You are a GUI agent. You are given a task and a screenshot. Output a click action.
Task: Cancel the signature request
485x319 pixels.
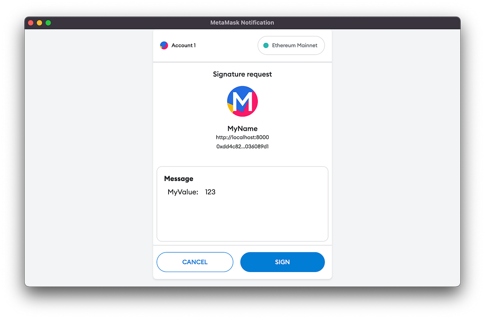point(195,262)
